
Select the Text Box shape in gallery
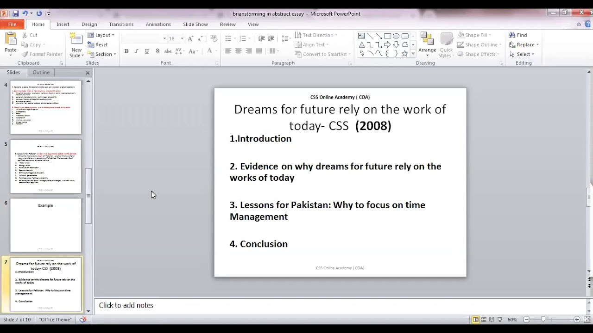pos(361,36)
